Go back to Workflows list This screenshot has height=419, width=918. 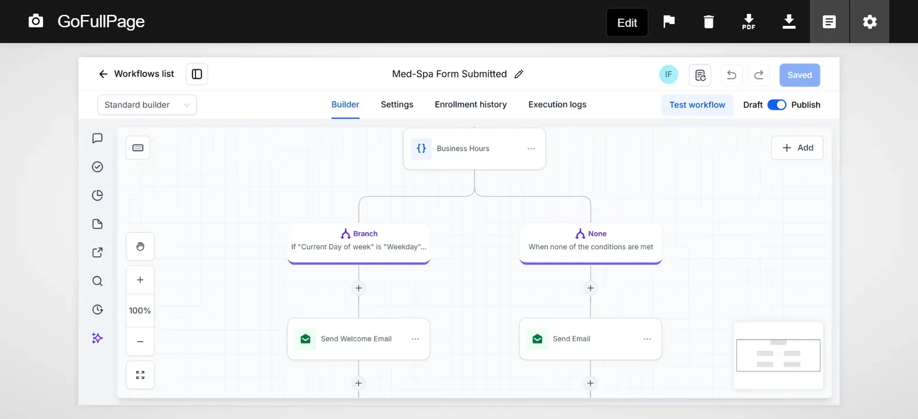click(136, 74)
